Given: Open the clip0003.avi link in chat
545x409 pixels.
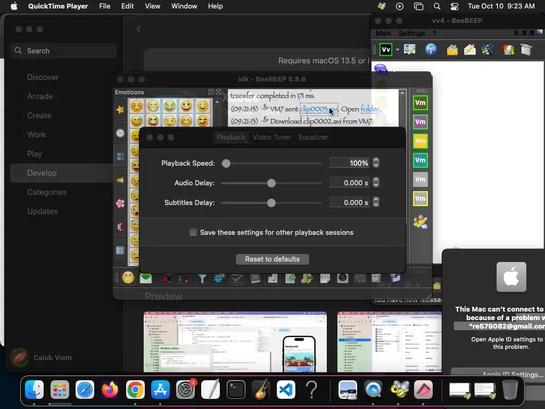Looking at the screenshot, I should pos(318,109).
